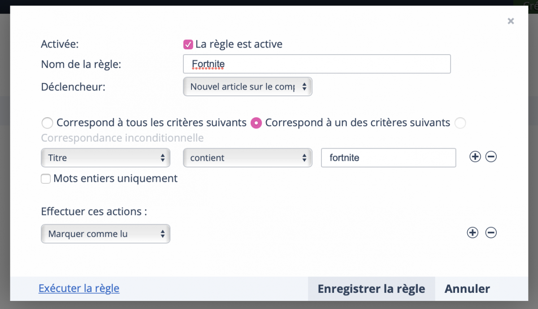Click the Exécuter la règle link

(79, 288)
